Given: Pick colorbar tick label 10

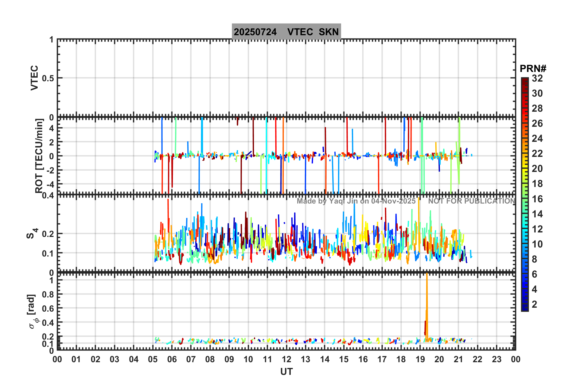Looking at the screenshot, I should pyautogui.click(x=537, y=244).
